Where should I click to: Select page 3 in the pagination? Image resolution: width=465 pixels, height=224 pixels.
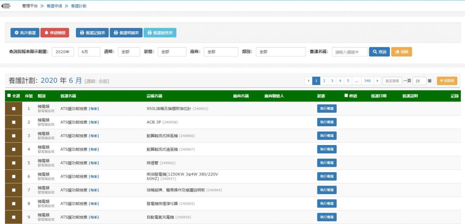coord(332,81)
